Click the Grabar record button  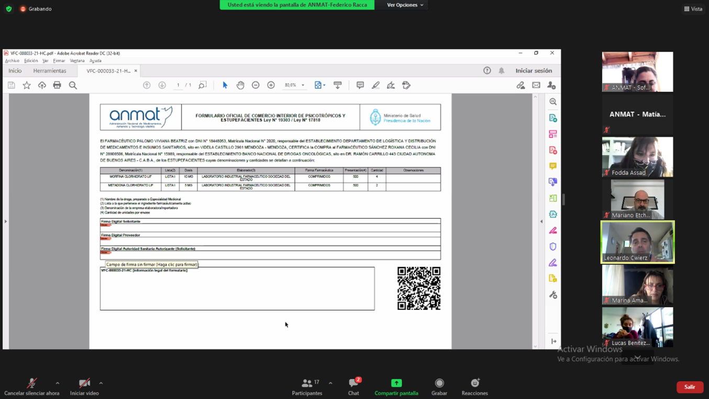click(x=439, y=387)
